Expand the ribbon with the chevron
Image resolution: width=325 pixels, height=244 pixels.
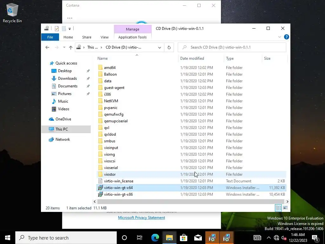coord(279,37)
